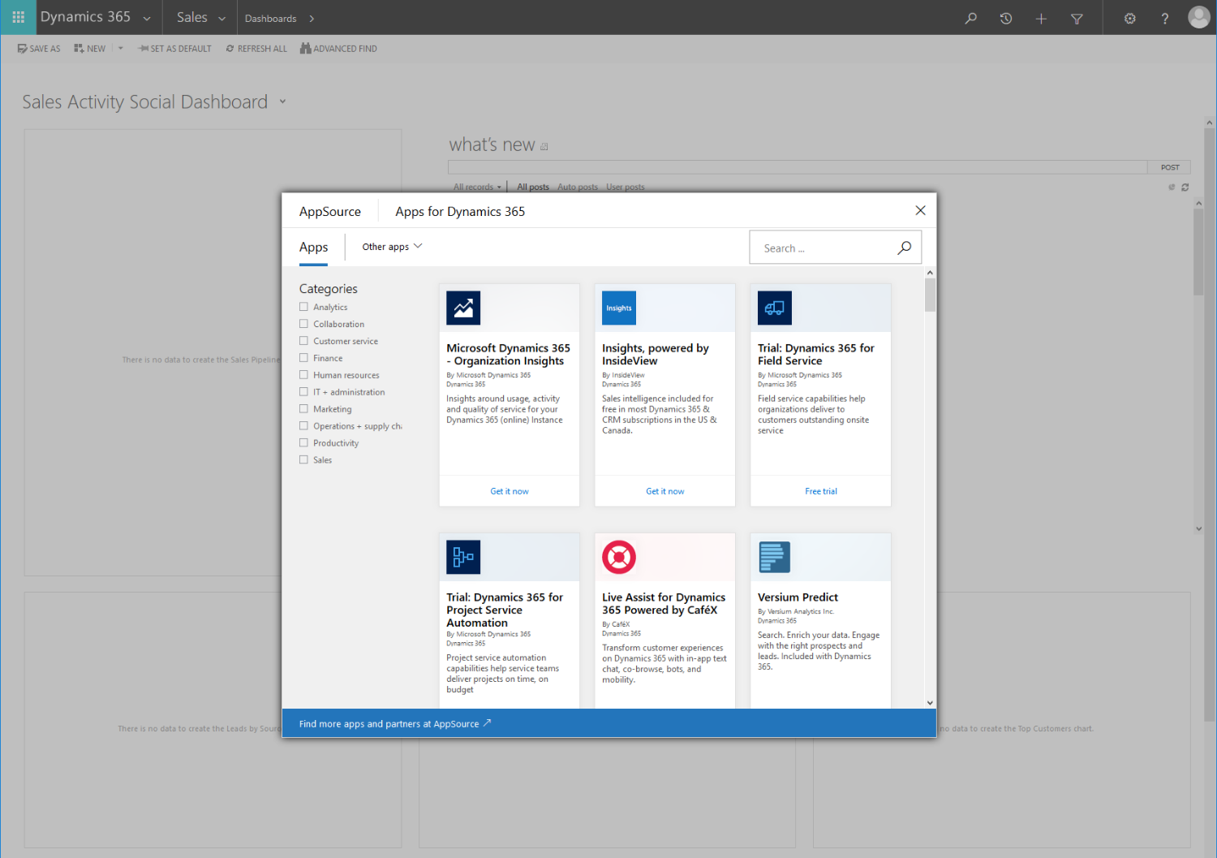This screenshot has height=858, width=1217.
Task: Check the Productivity category
Action: pos(303,443)
